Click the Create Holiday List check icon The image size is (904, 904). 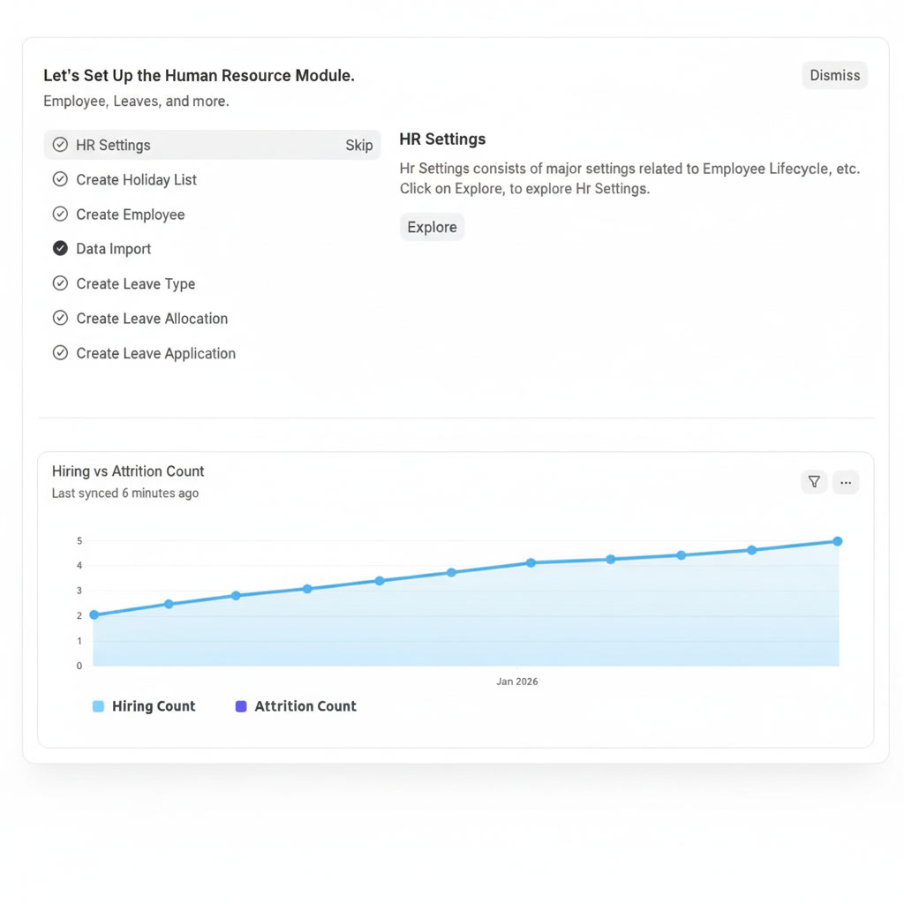[x=60, y=179]
